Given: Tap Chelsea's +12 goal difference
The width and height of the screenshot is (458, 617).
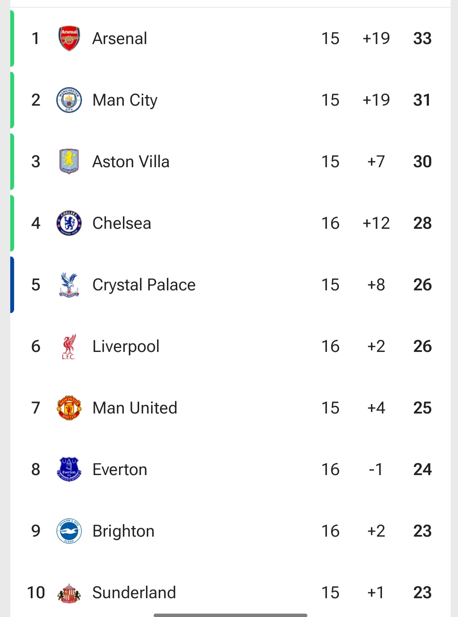Looking at the screenshot, I should point(376,223).
